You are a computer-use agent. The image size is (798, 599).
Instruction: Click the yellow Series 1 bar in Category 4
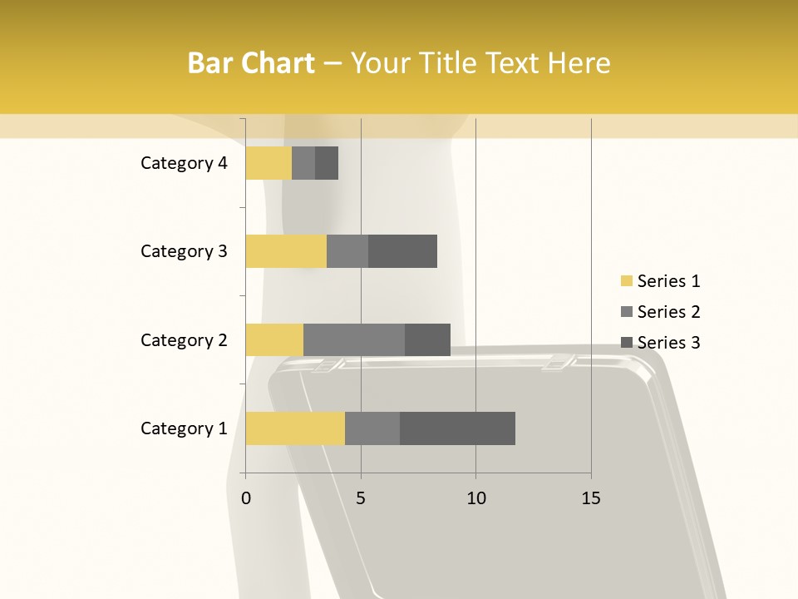tap(268, 163)
